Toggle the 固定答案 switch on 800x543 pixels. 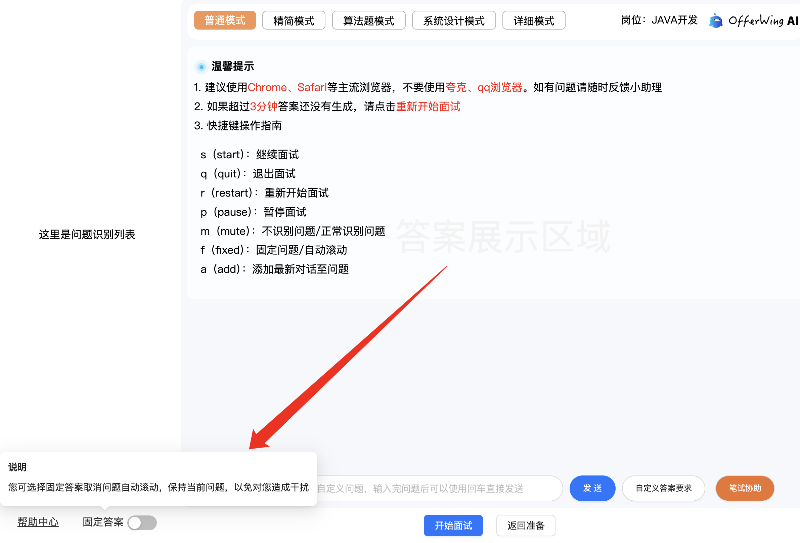142,523
